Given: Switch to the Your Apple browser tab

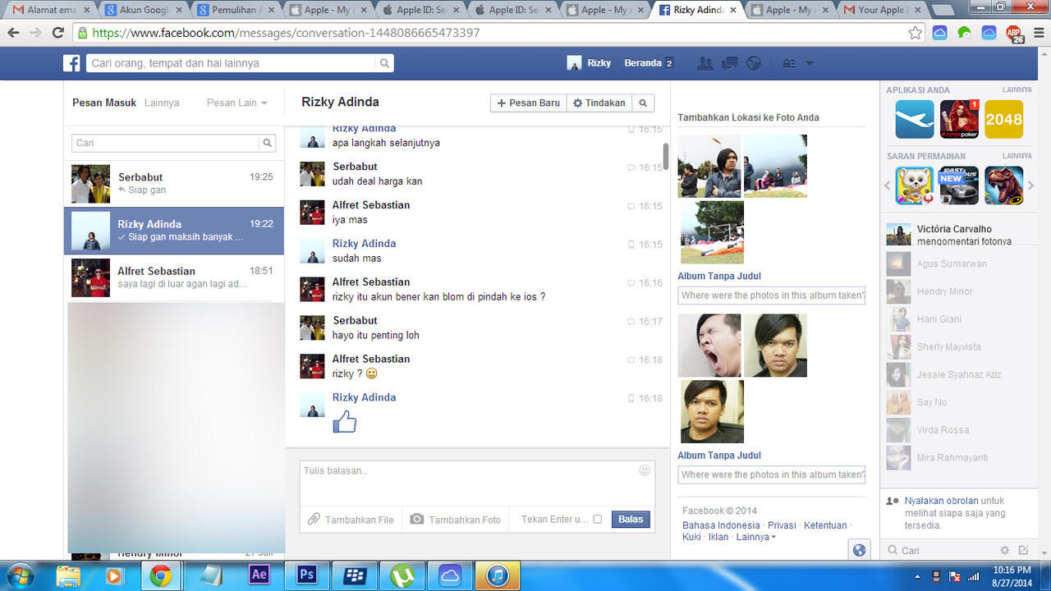Looking at the screenshot, I should click(879, 10).
